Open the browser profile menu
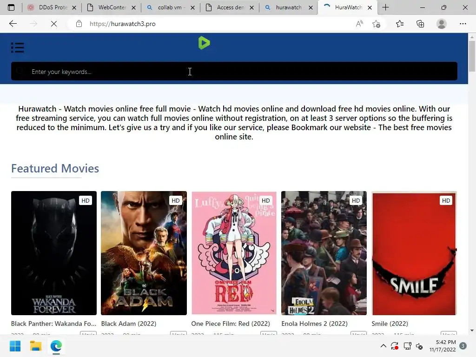 [442, 24]
